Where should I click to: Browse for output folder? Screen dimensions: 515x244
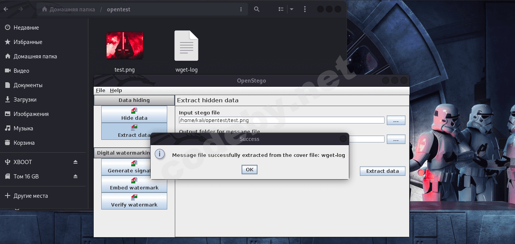click(396, 139)
